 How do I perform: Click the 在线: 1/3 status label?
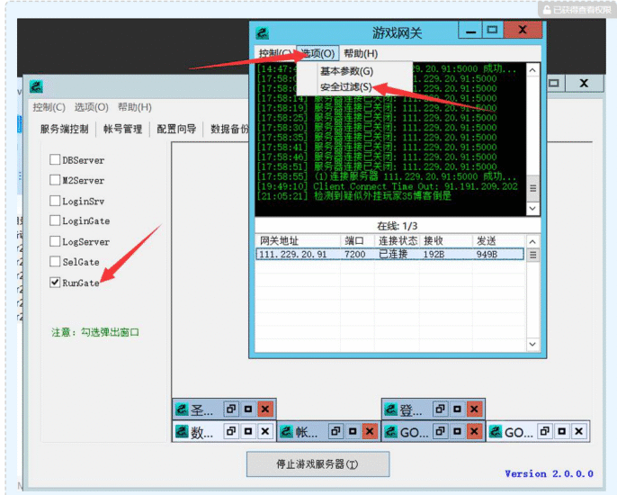tap(397, 226)
